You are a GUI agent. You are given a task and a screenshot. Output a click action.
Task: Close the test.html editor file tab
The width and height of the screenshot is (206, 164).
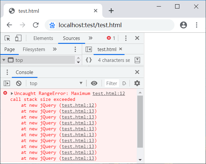click(x=121, y=49)
